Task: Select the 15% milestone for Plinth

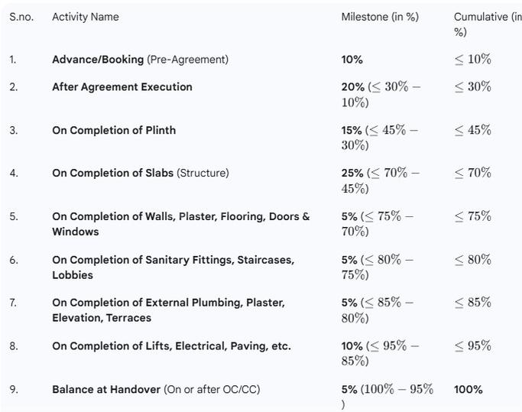Action: tap(352, 131)
